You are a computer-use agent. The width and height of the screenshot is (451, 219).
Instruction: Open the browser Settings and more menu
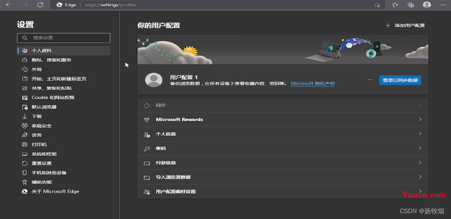(x=443, y=5)
